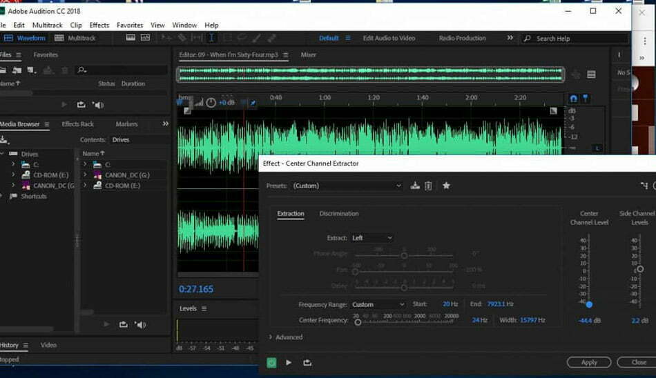This screenshot has width=656, height=378.
Task: Open Frequency Range dropdown
Action: (378, 304)
